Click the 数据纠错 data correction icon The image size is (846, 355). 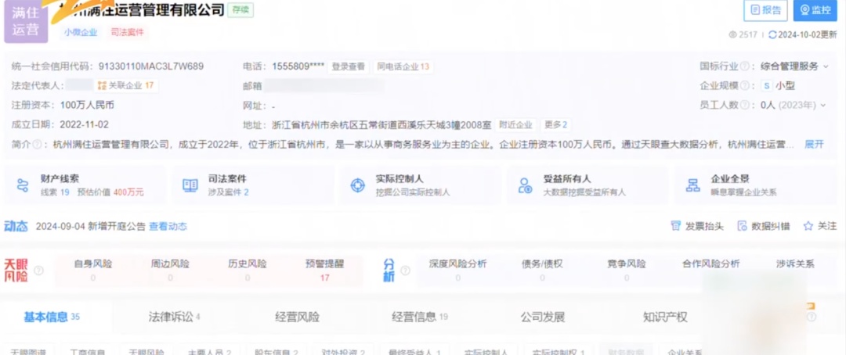[x=743, y=226]
